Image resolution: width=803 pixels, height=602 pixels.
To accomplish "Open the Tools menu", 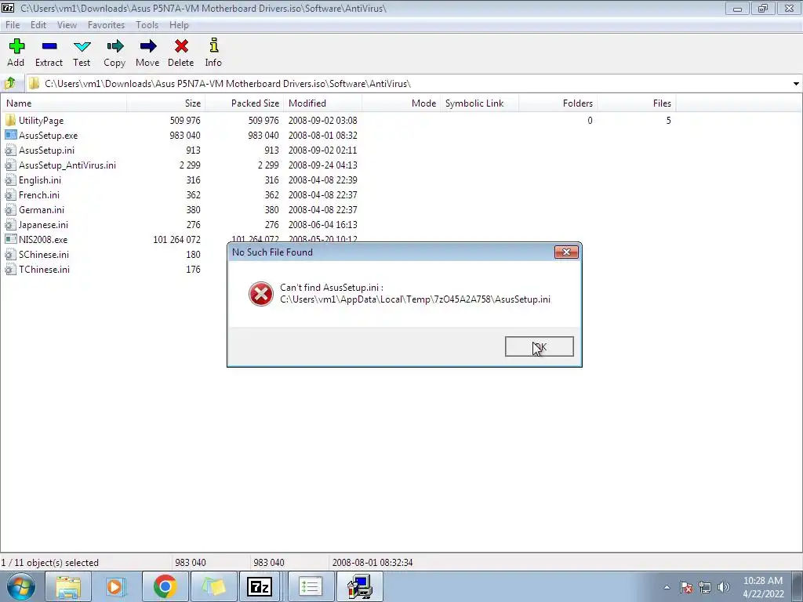I will pos(147,24).
